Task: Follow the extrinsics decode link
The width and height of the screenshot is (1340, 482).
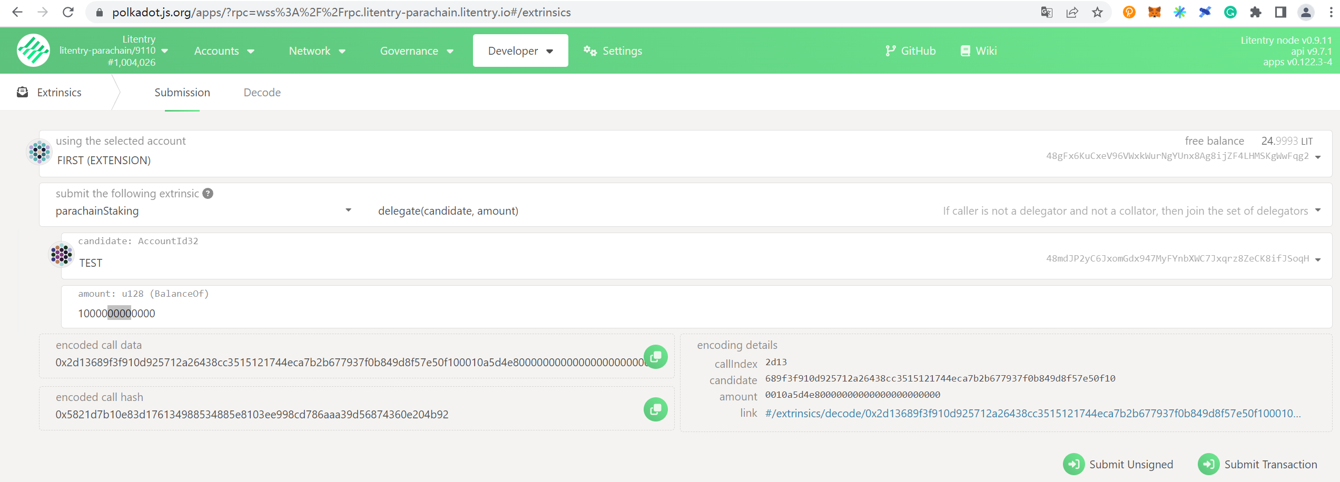Action: click(x=1032, y=414)
